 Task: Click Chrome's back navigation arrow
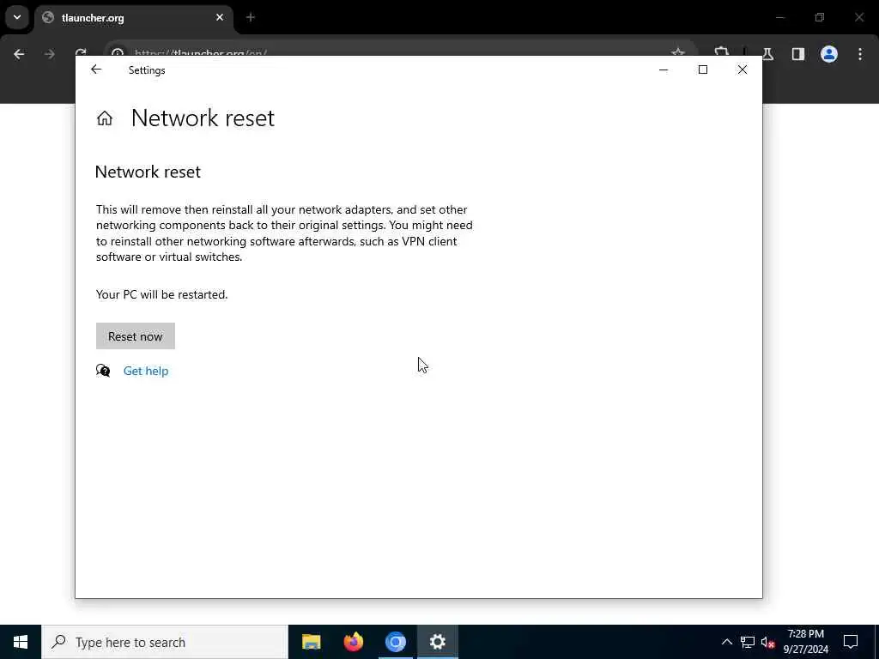[19, 54]
